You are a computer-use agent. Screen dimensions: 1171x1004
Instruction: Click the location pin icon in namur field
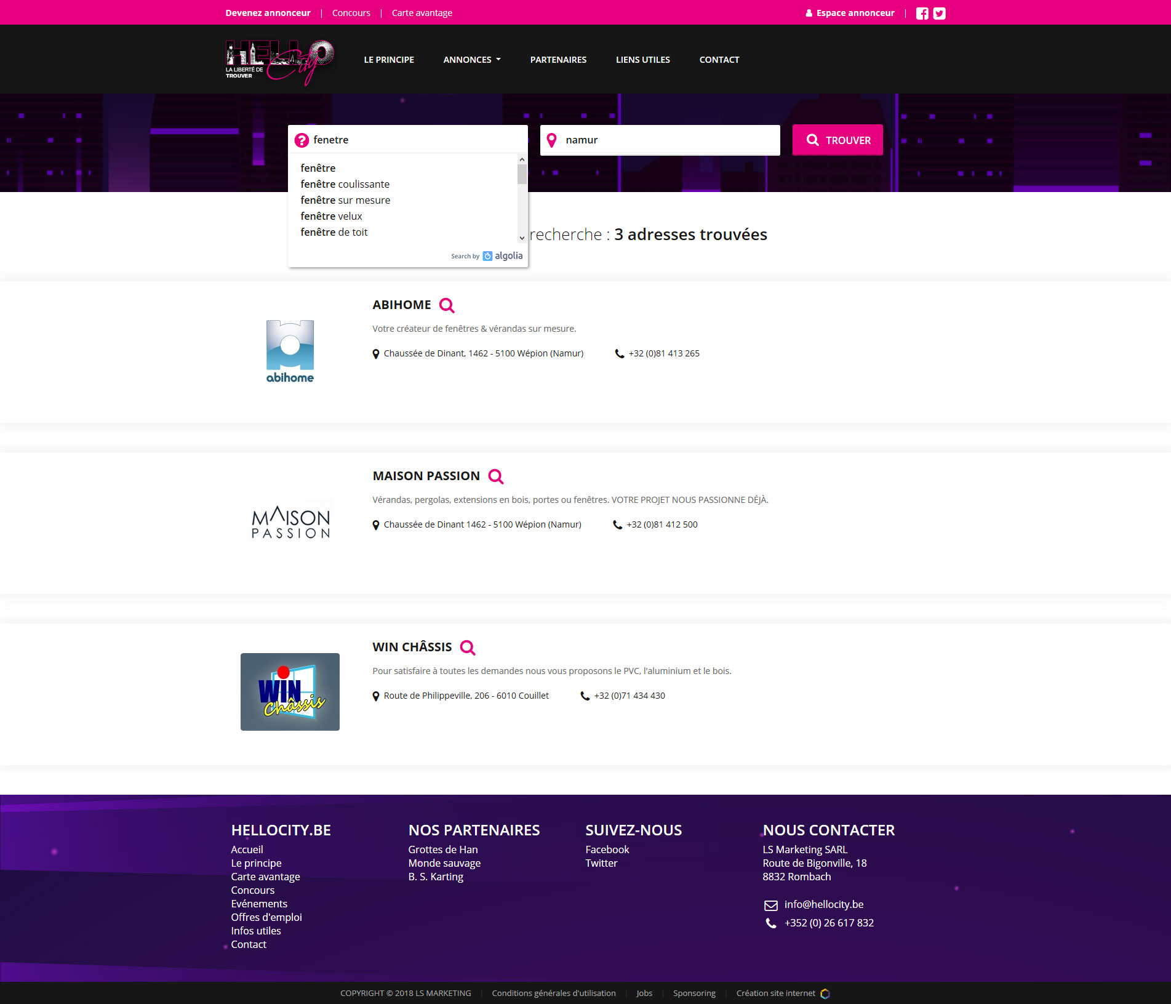coord(552,140)
